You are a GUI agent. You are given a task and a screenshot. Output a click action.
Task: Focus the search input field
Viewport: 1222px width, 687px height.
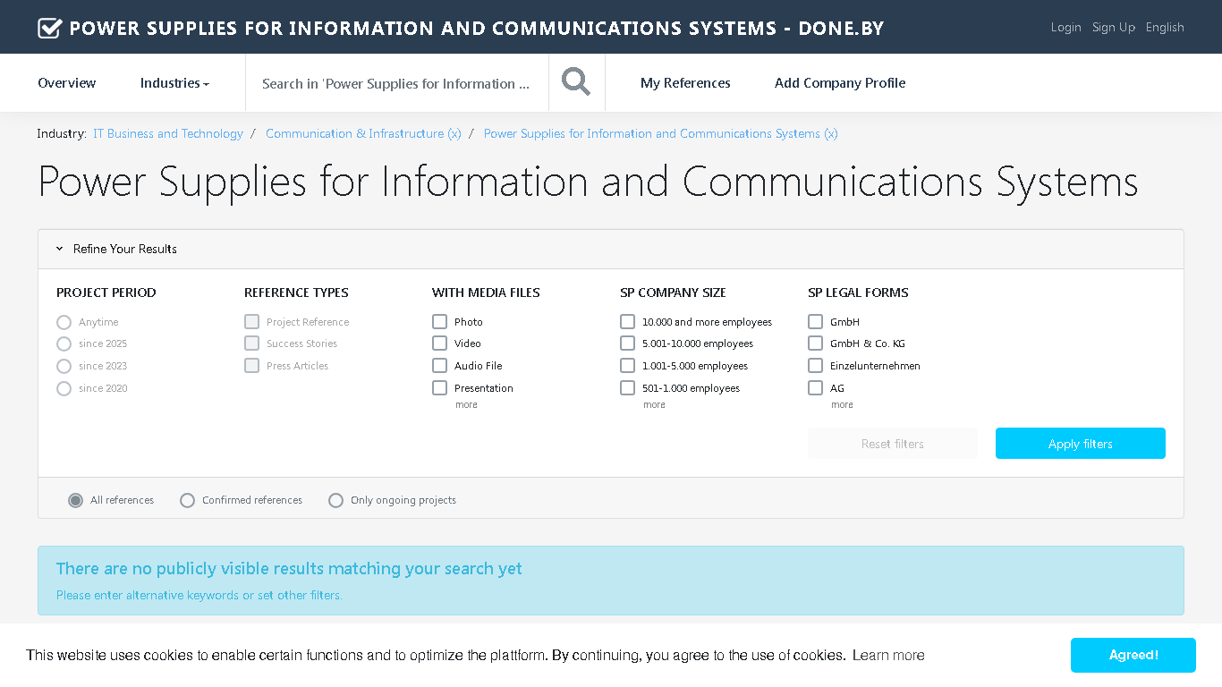(396, 83)
